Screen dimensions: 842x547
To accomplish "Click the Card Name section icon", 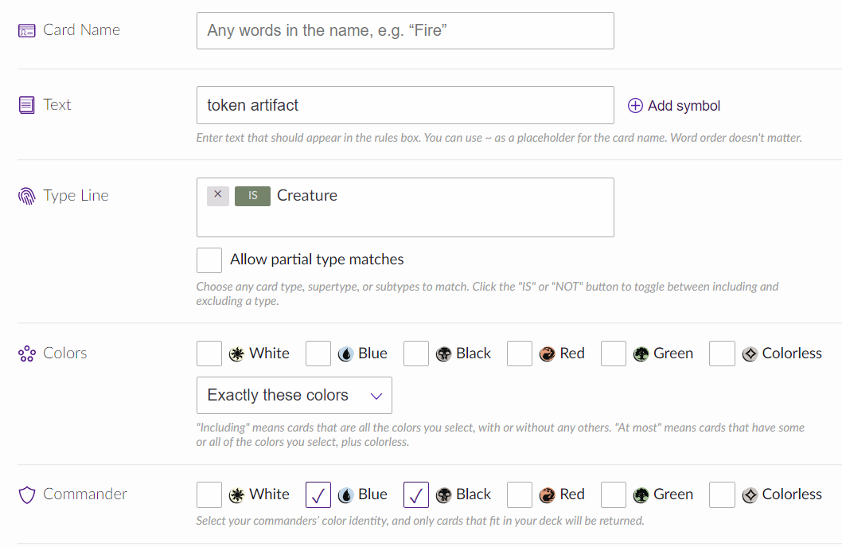I will 27,31.
